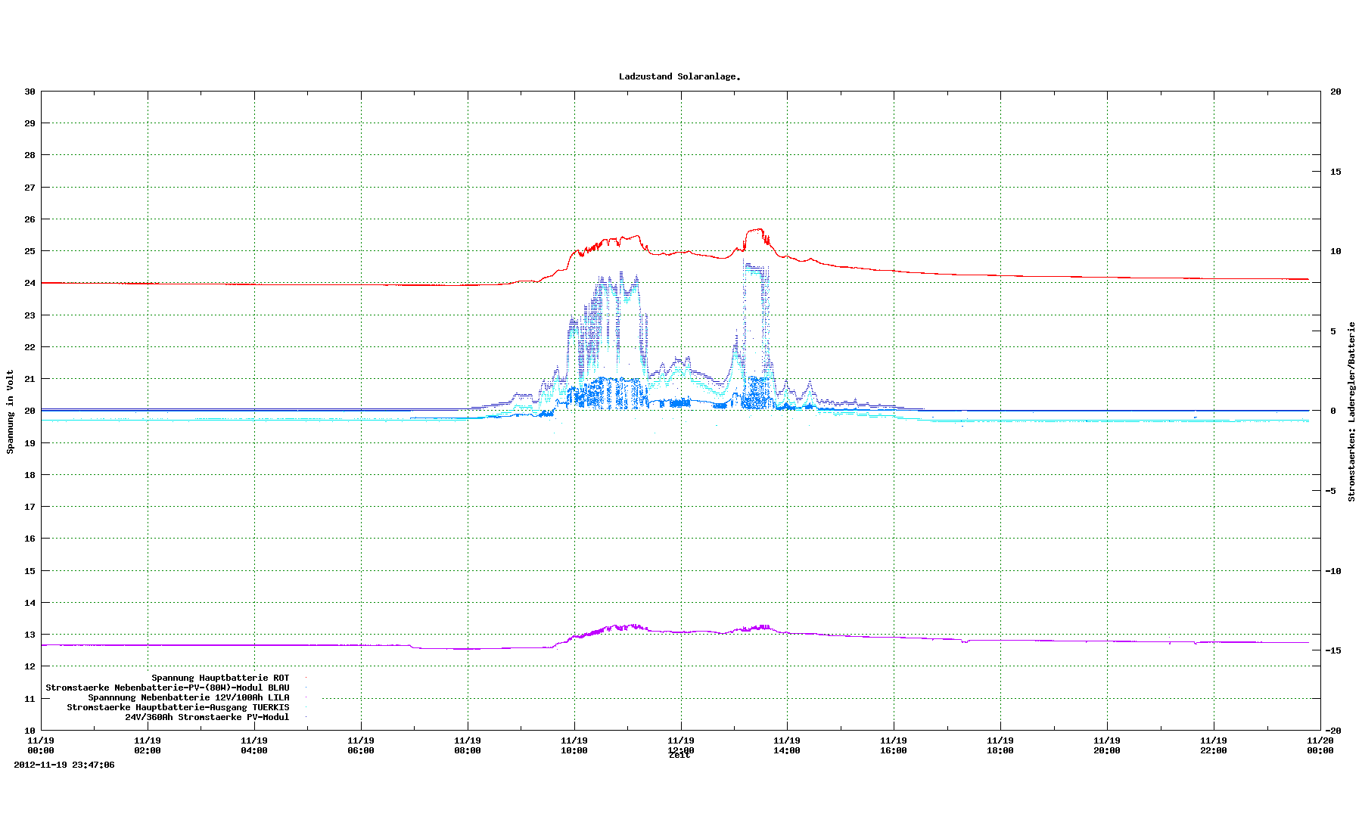Select legend entry 'Spannung Hauptbatterie ROT'
The image size is (1362, 832).
tap(220, 678)
